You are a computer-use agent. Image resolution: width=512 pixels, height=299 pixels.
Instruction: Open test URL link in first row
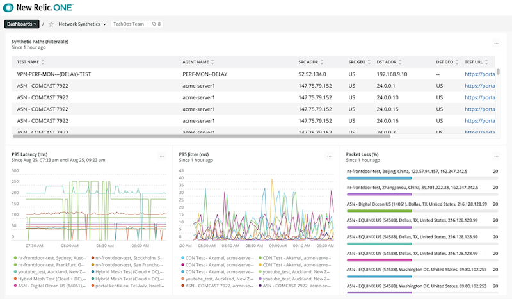point(479,74)
